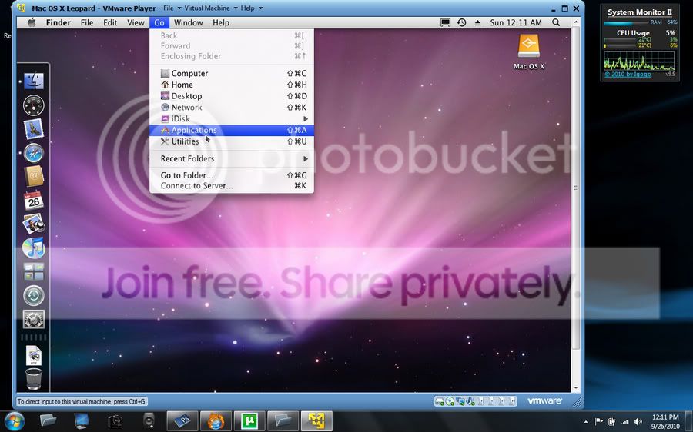
Task: Click scrollbar down arrow in VMware window
Action: click(575, 388)
